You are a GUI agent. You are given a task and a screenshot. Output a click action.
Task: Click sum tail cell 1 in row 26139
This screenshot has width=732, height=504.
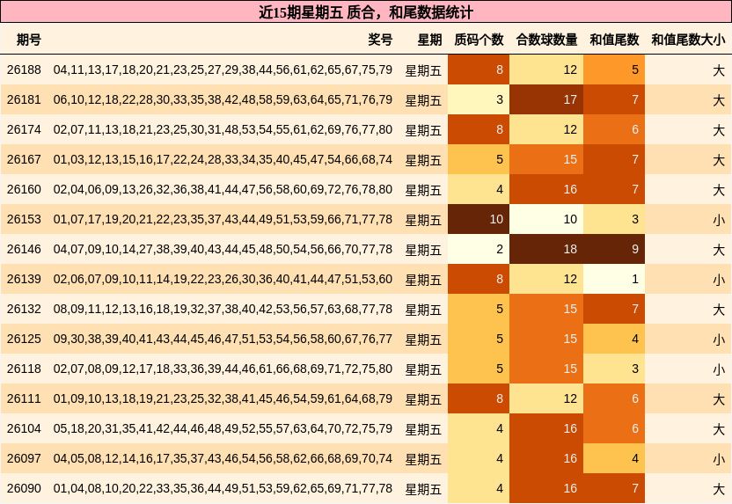614,279
